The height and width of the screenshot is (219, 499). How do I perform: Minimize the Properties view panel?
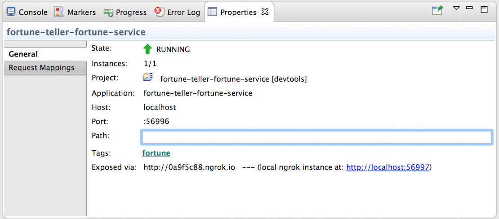click(x=469, y=8)
